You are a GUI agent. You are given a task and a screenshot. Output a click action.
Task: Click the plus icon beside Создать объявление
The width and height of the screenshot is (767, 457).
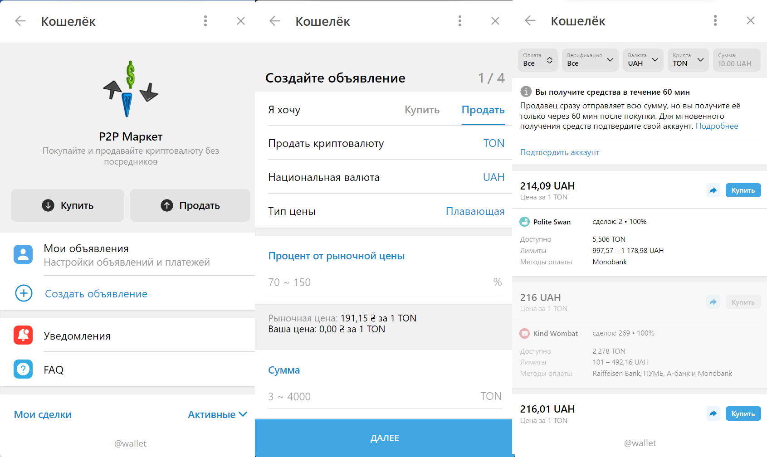tap(23, 293)
